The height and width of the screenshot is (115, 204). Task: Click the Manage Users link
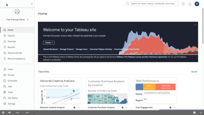[x=82, y=49]
